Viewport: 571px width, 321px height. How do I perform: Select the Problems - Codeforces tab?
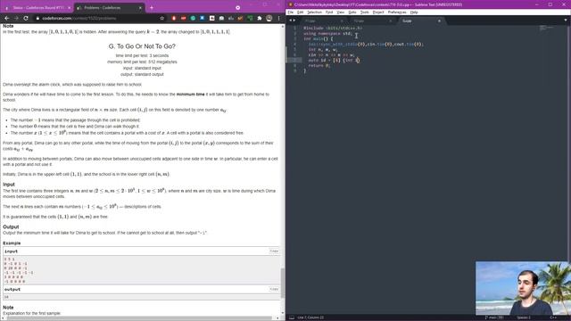109,8
